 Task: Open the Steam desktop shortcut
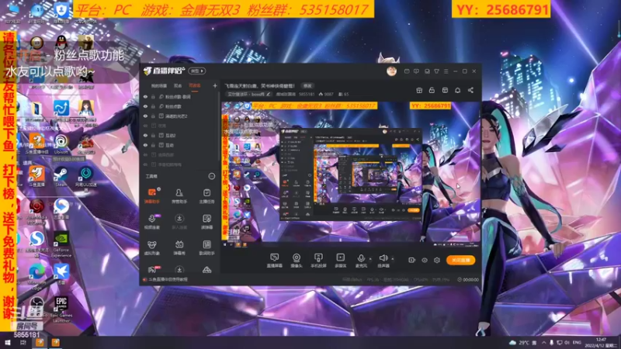(x=61, y=177)
